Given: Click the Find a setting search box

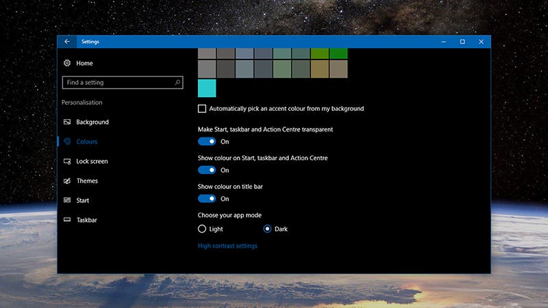Looking at the screenshot, I should point(123,82).
